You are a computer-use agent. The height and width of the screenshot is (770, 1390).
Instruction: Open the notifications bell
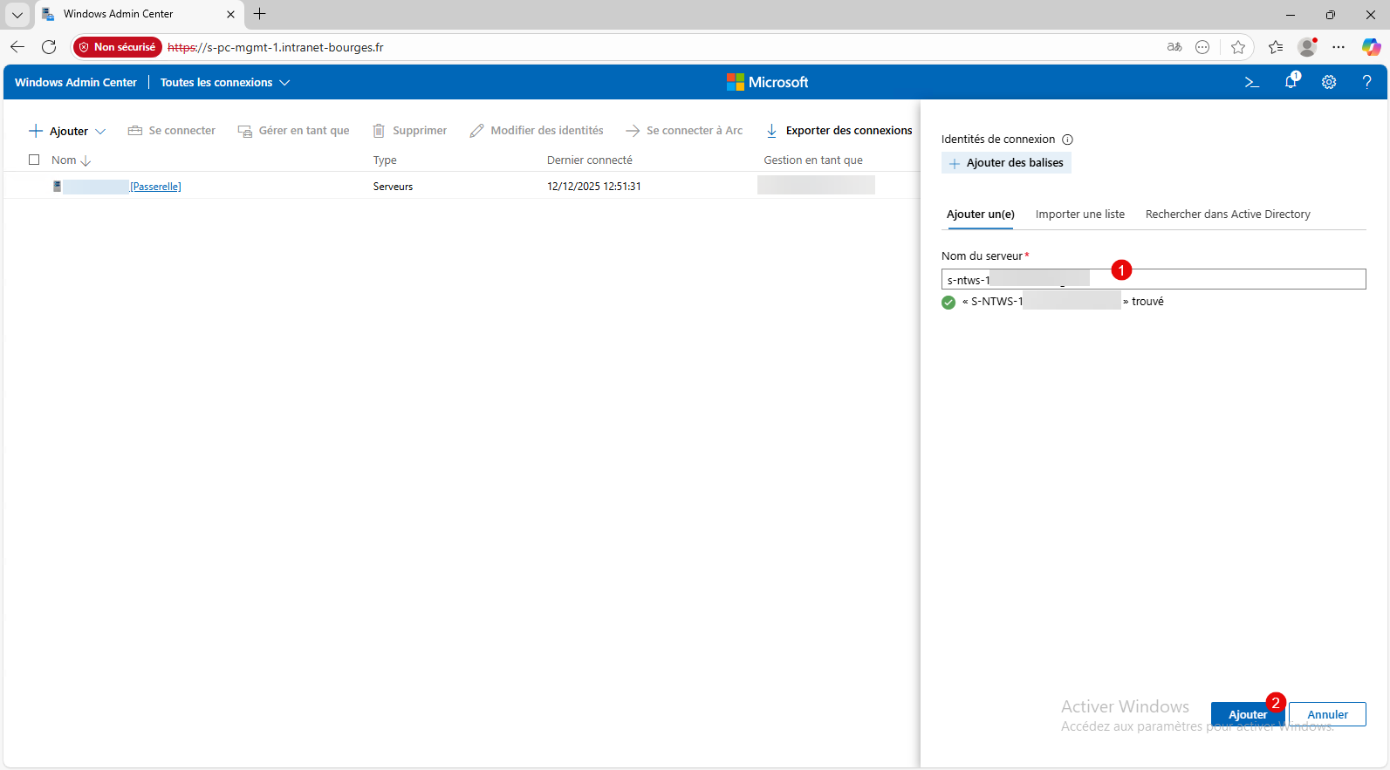click(x=1291, y=82)
